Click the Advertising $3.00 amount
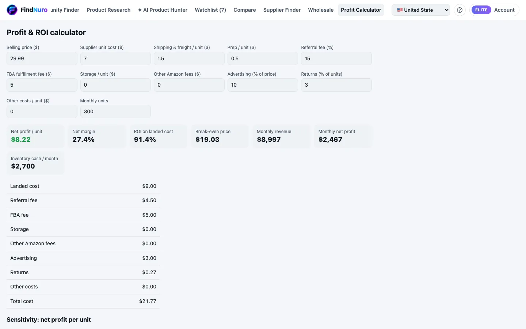This screenshot has height=329, width=526. point(149,258)
